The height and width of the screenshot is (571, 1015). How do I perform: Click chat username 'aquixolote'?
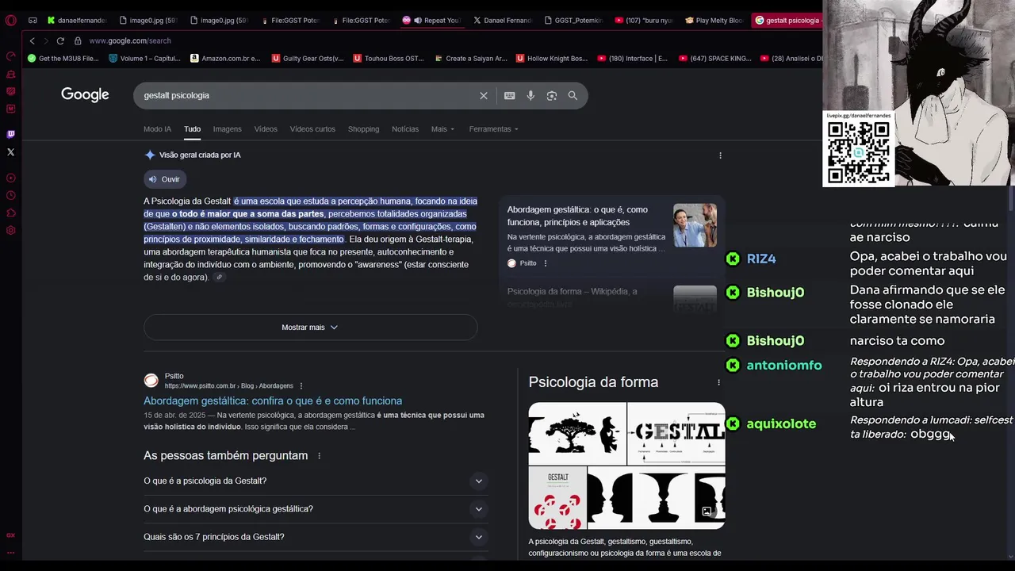781,424
